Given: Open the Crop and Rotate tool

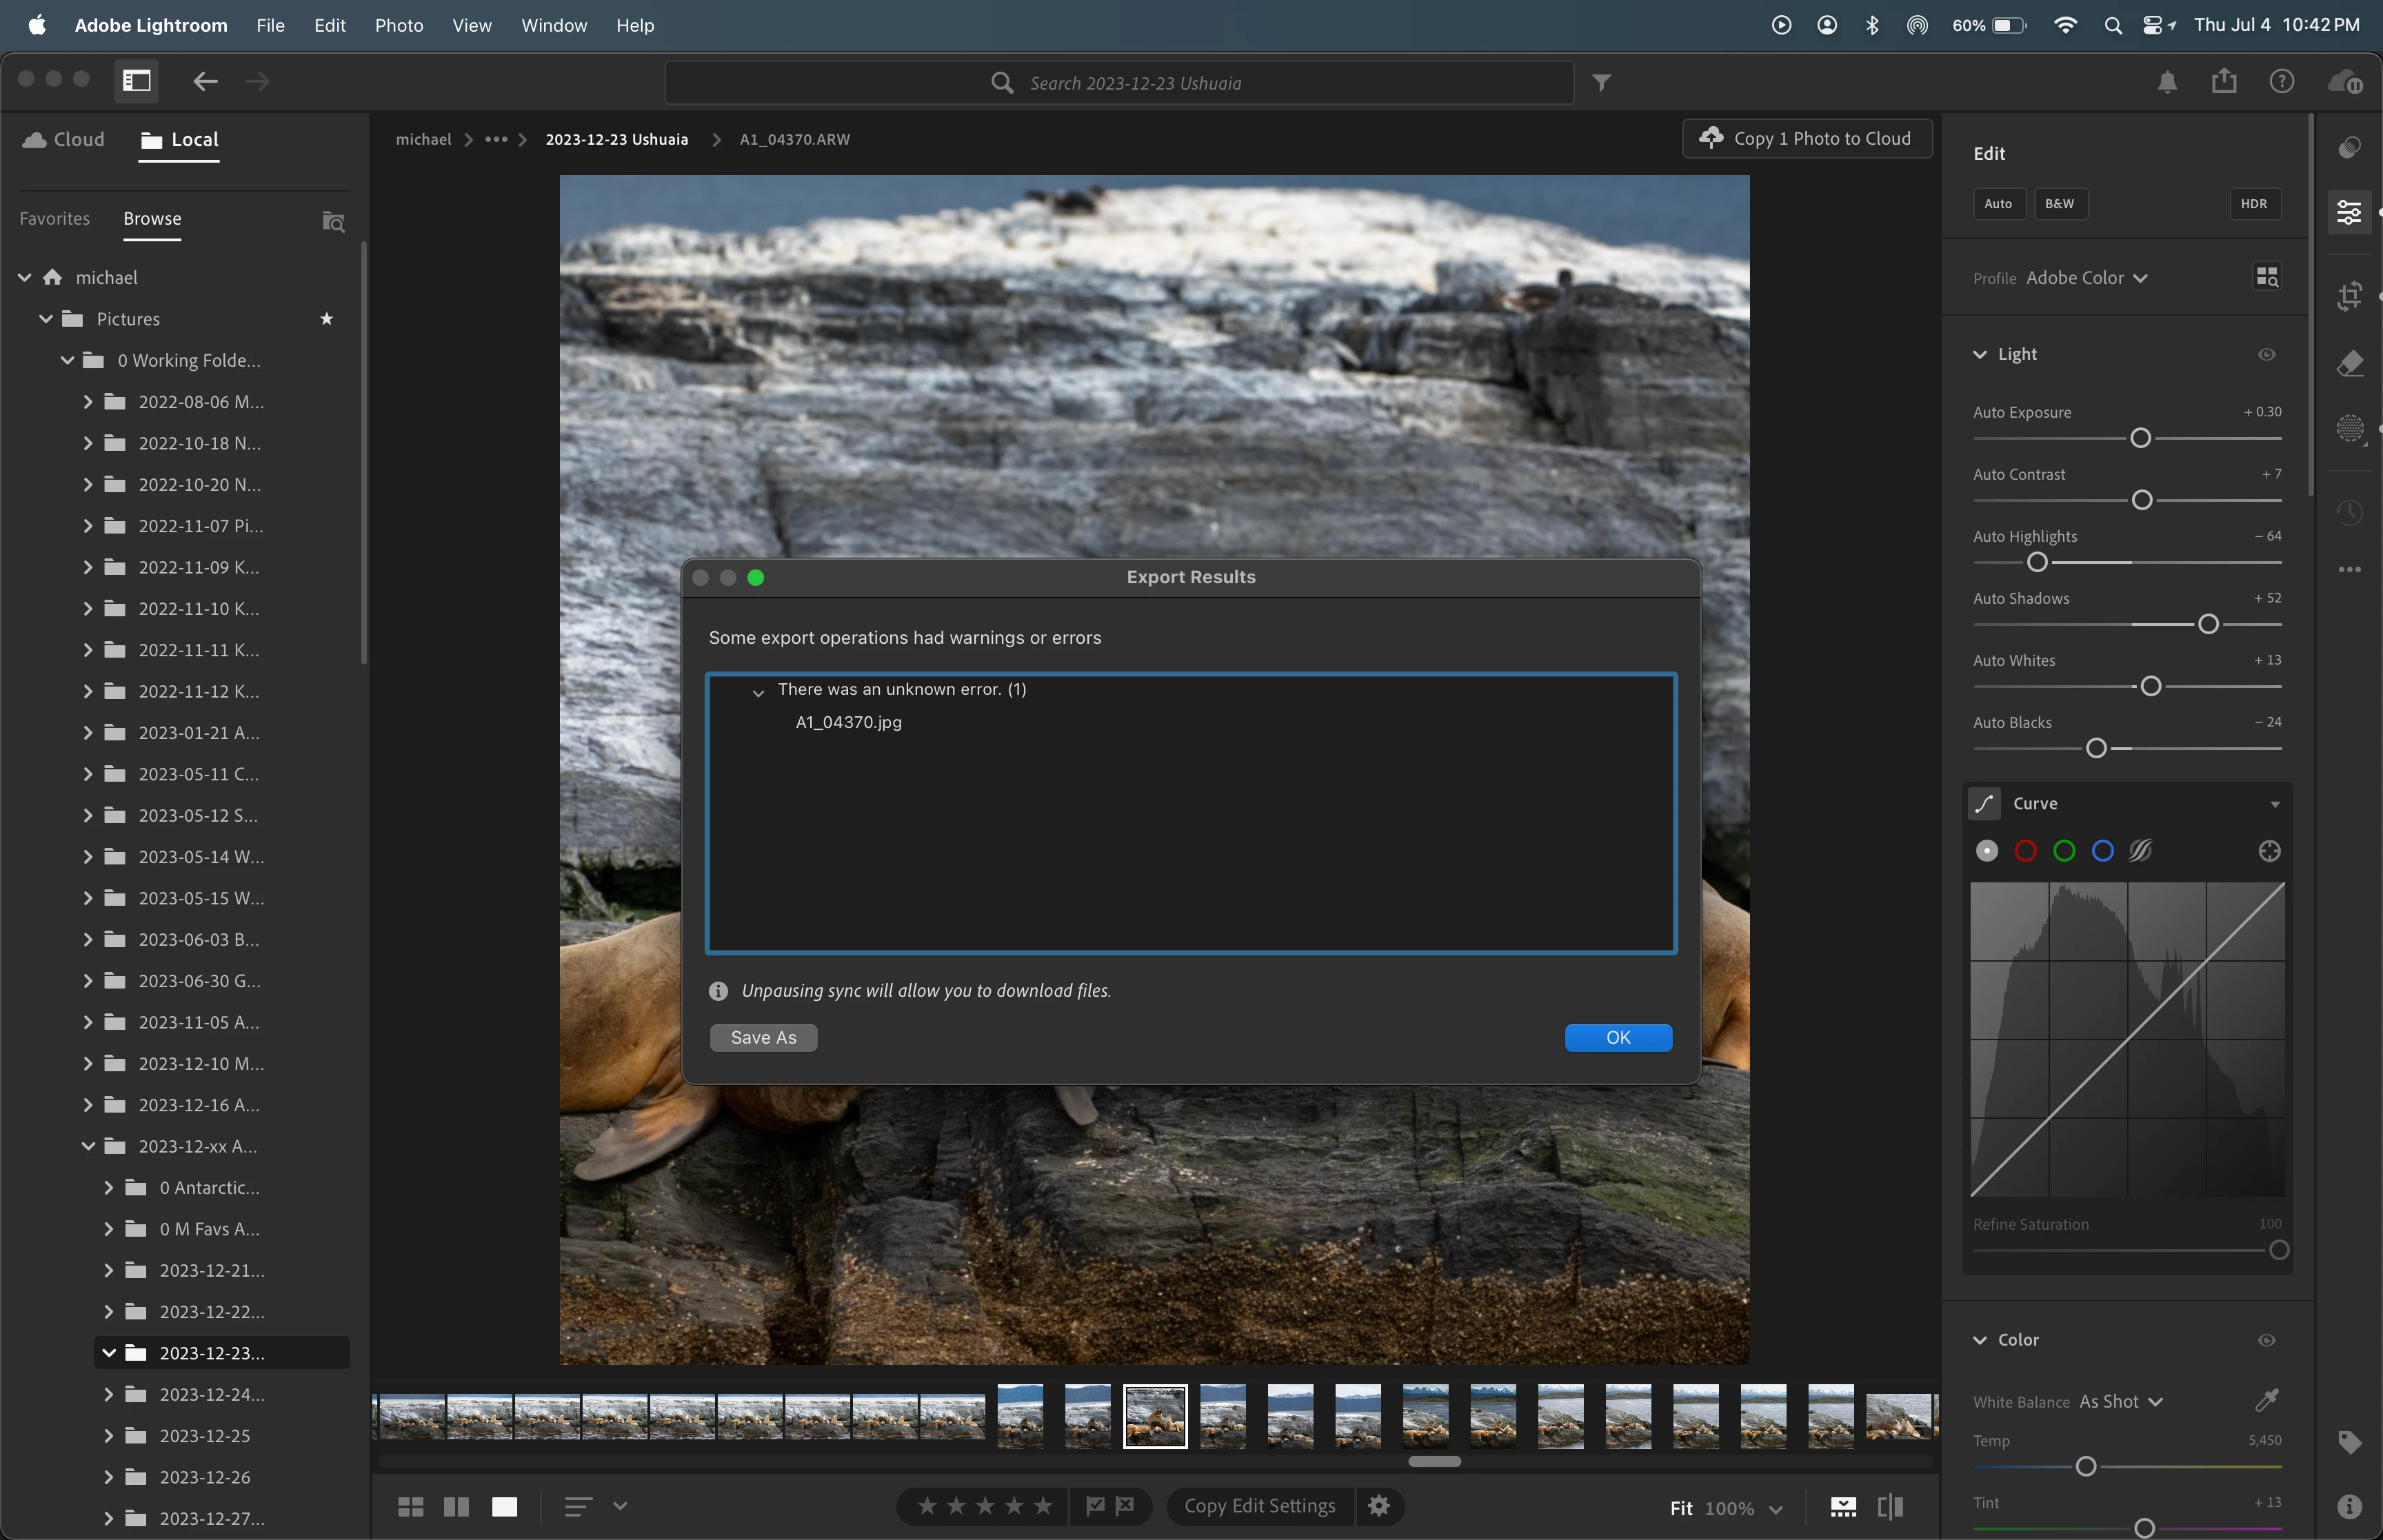Looking at the screenshot, I should (2349, 296).
